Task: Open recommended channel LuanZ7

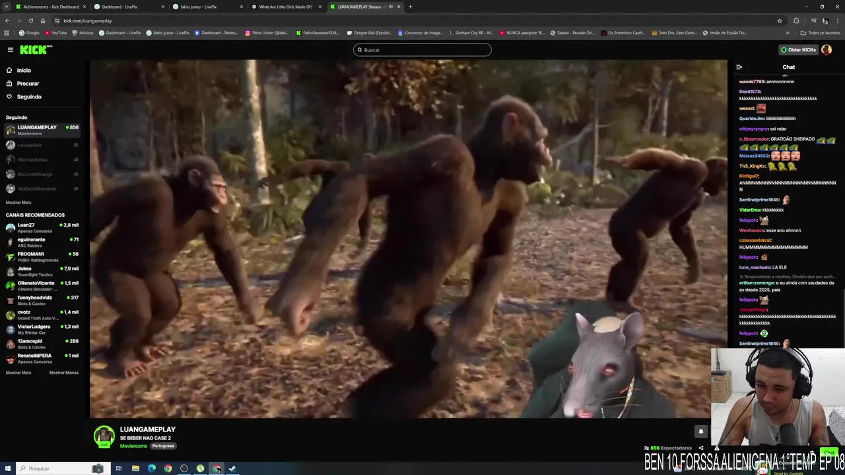Action: pyautogui.click(x=42, y=228)
